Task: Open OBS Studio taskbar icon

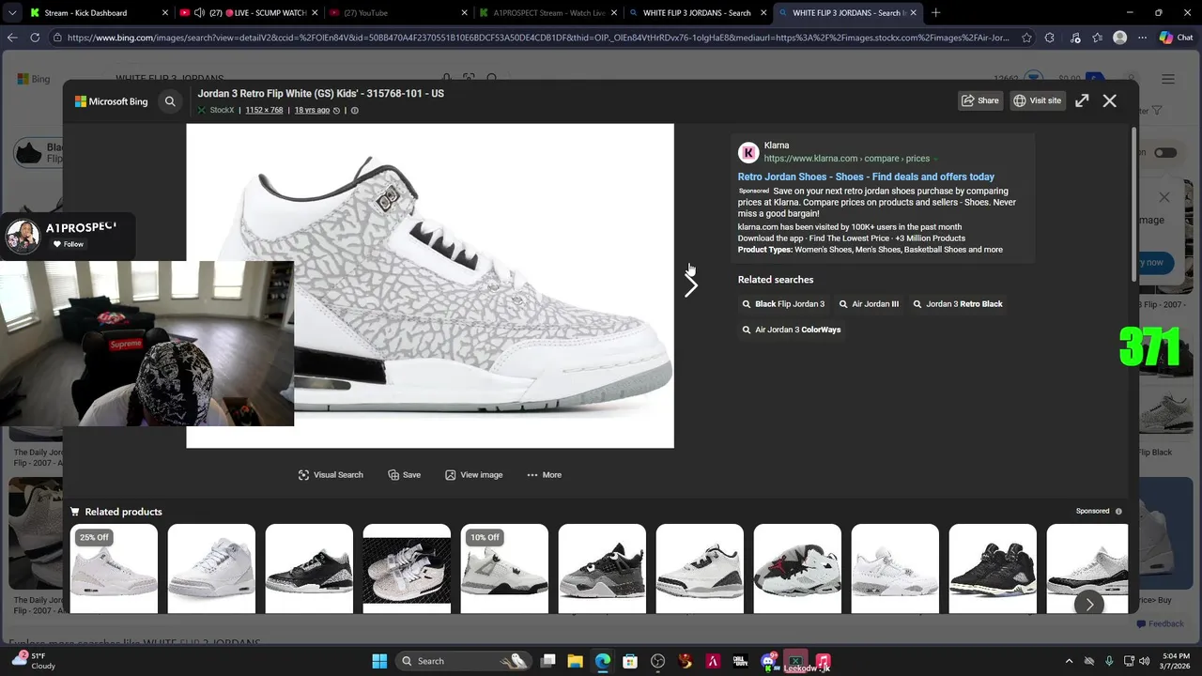Action: click(657, 661)
